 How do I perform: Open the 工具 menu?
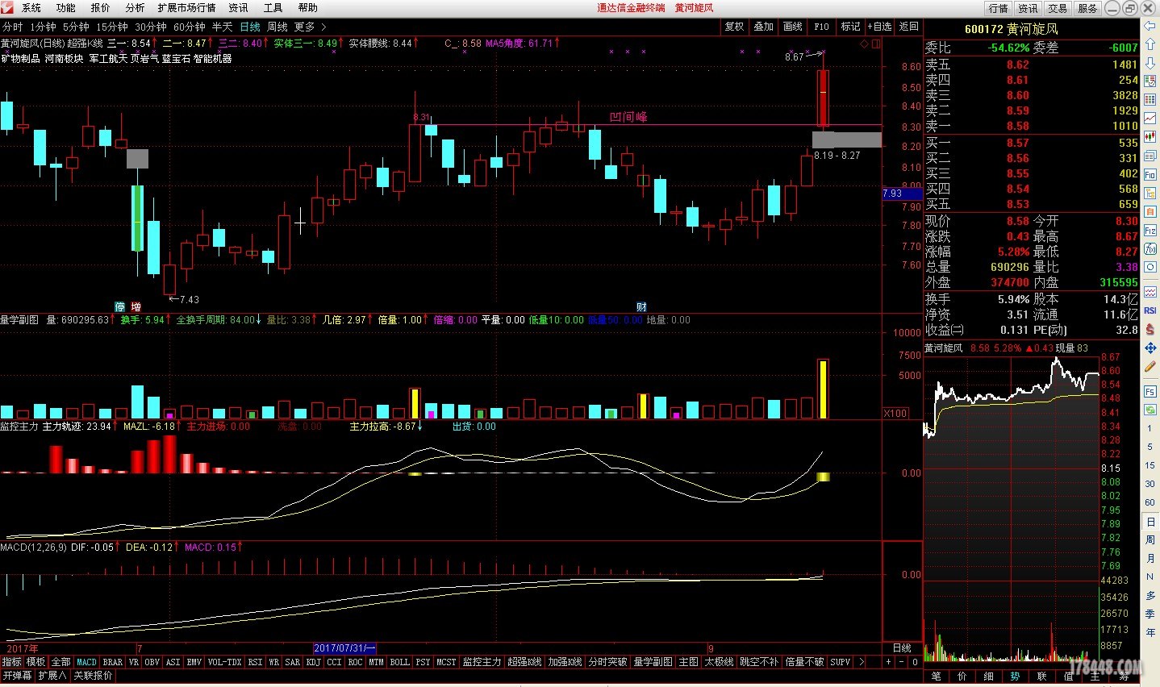point(273,8)
